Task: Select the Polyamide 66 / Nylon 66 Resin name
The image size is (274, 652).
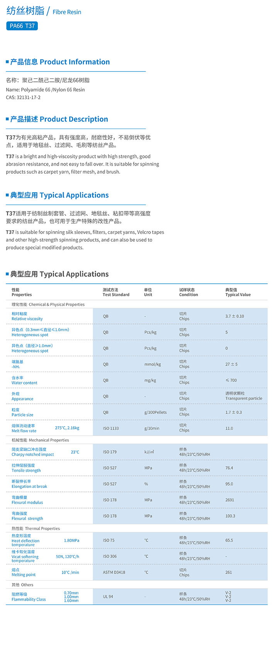Action: click(x=45, y=90)
